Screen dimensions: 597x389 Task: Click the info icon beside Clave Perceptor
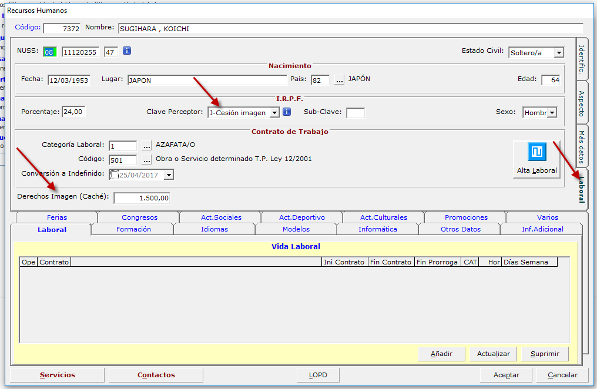pos(287,112)
